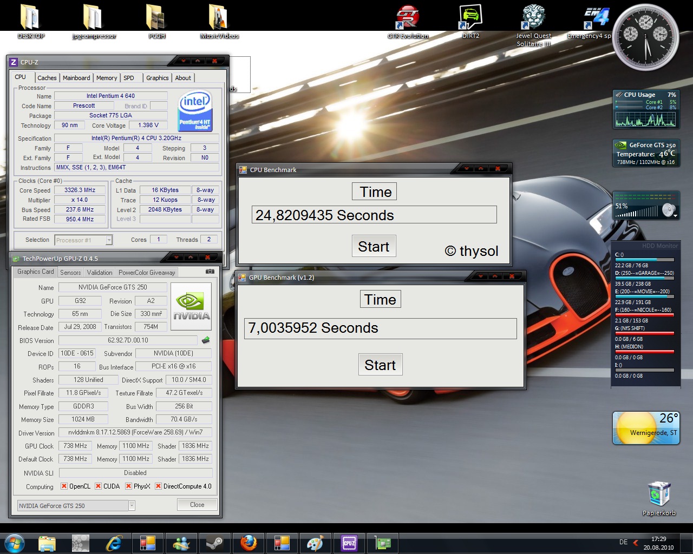
Task: Show hidden tray icons arrow
Action: 636,543
